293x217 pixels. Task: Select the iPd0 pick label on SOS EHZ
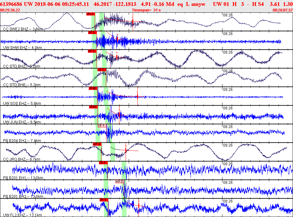pos(93,88)
